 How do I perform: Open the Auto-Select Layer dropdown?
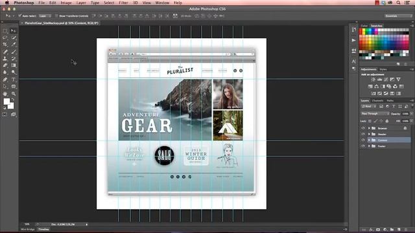45,16
